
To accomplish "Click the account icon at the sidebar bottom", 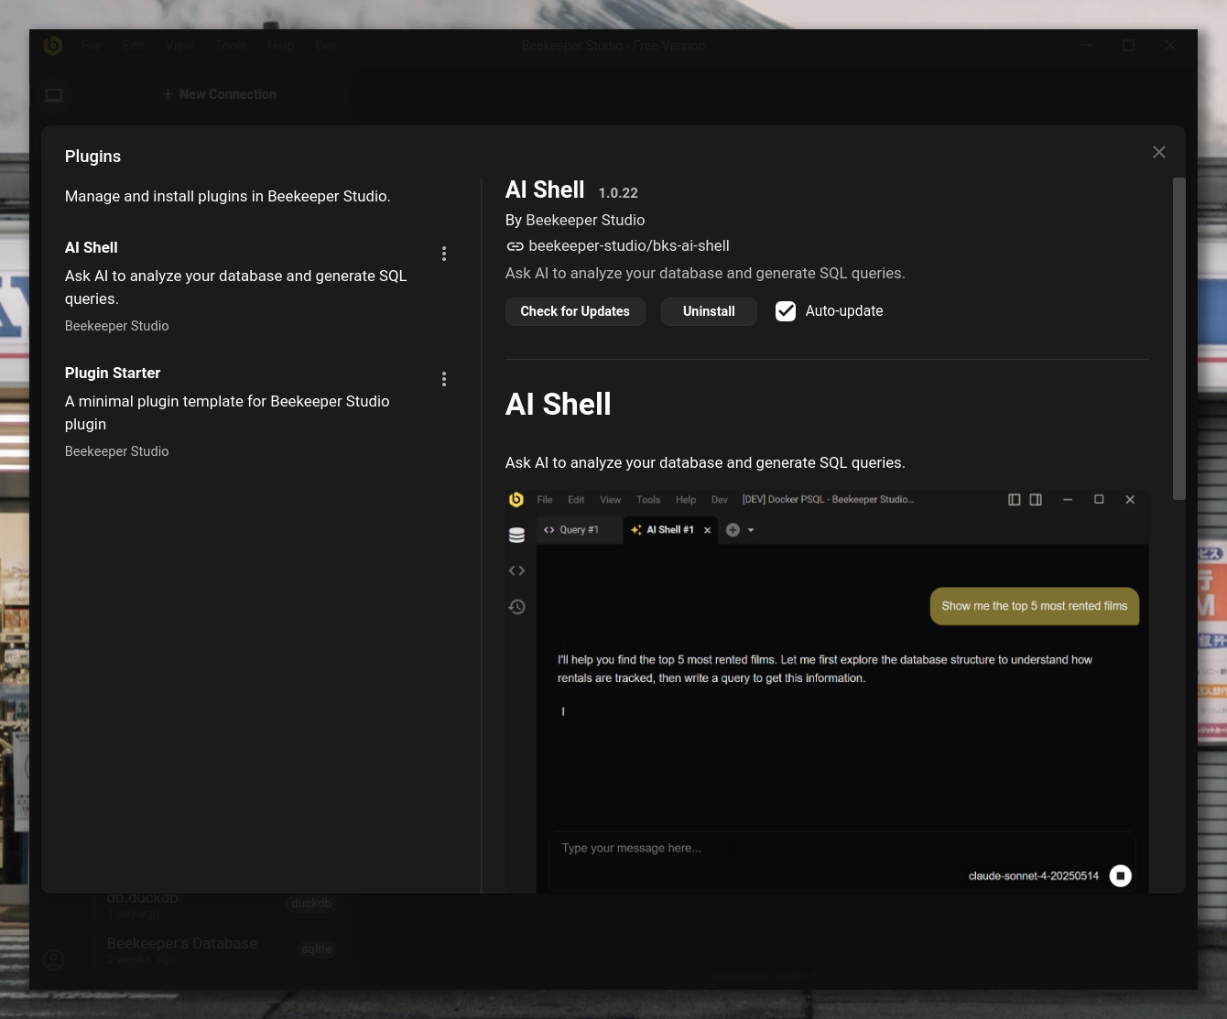I will tap(54, 959).
